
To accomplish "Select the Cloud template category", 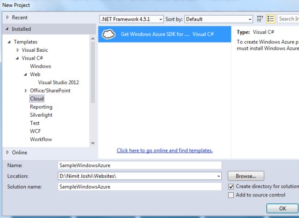I will pyautogui.click(x=37, y=99).
